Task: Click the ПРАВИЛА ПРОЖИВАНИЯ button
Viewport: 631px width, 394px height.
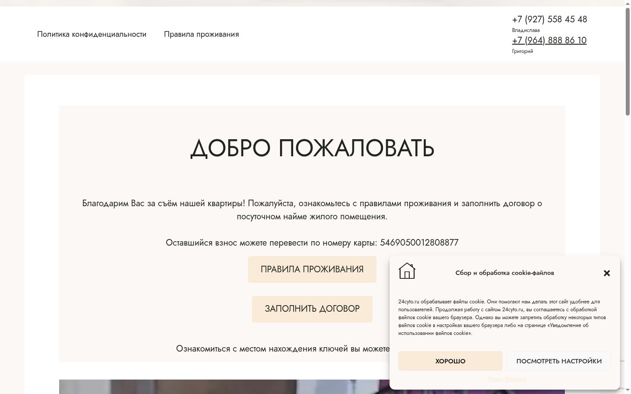Action: (x=312, y=269)
